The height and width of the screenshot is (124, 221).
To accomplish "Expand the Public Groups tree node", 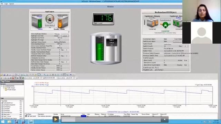I will point(4,88).
